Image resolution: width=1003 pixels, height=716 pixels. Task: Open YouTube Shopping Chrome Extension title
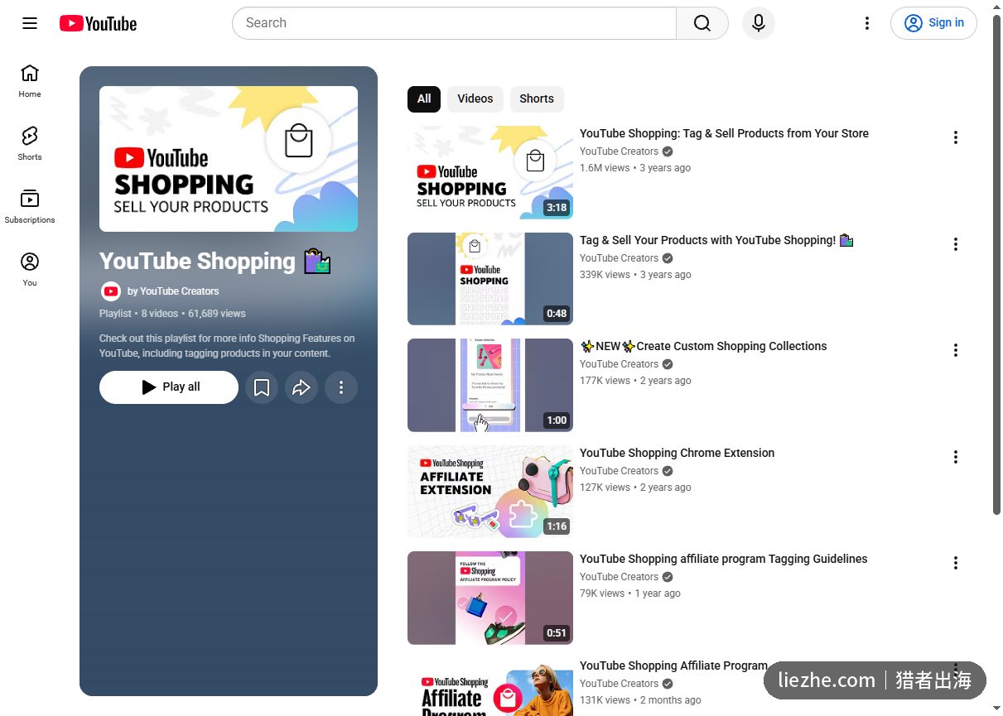(x=677, y=453)
